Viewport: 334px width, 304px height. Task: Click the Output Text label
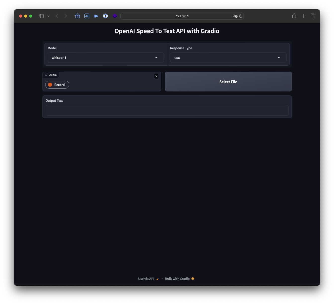54,100
